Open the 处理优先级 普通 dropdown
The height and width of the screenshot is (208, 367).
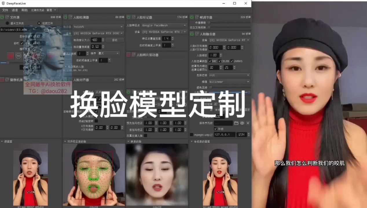(x=52, y=10)
